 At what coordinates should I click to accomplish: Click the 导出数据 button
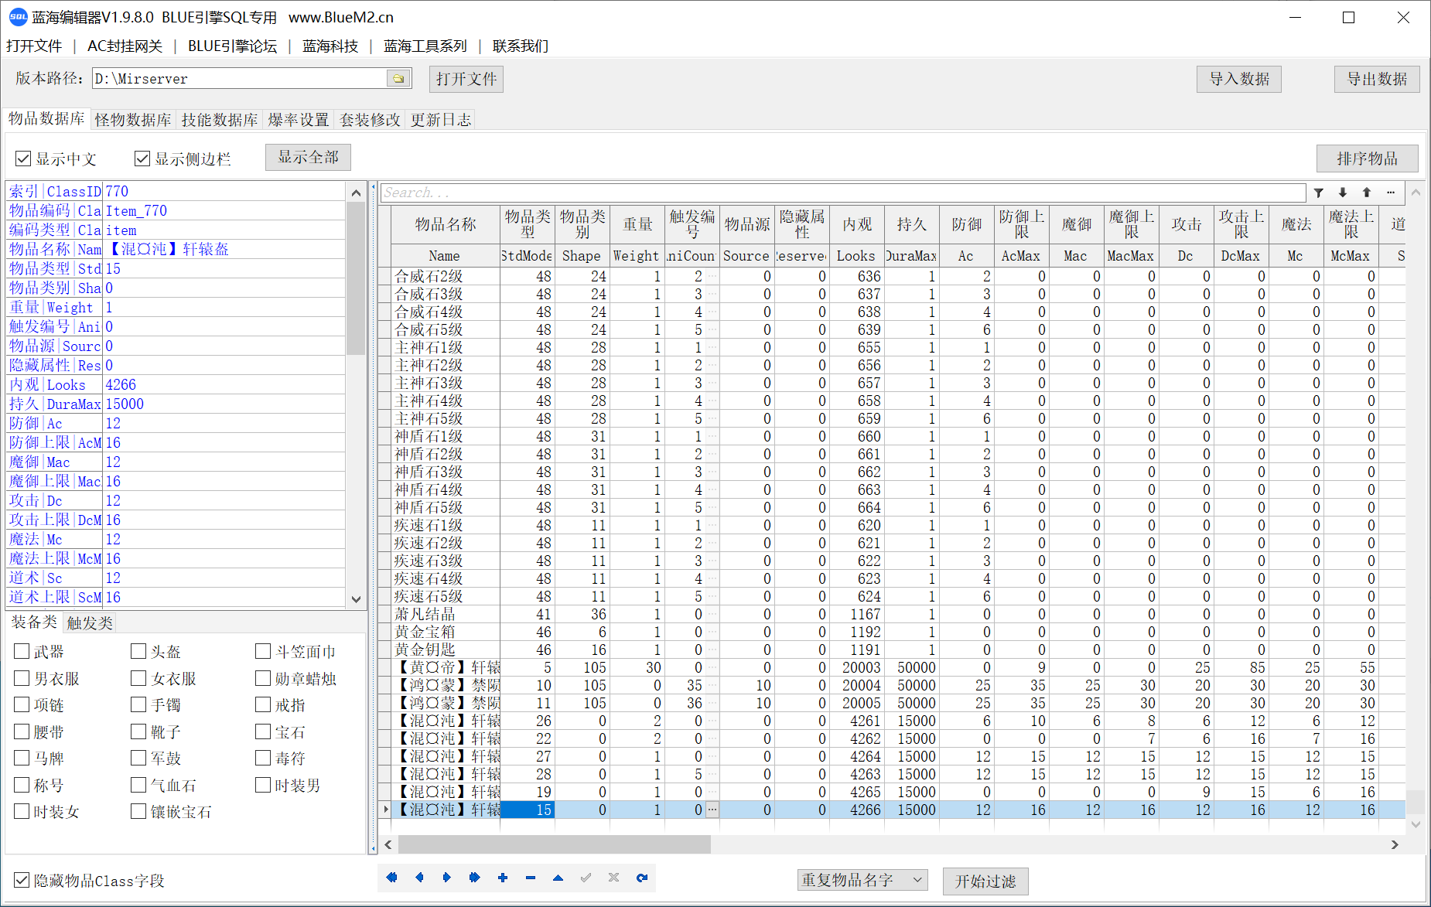tap(1377, 79)
